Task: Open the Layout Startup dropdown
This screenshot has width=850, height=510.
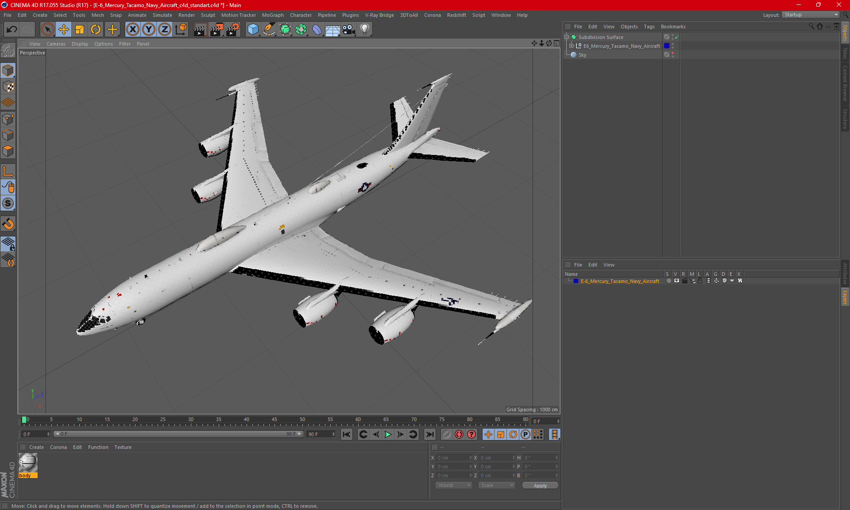Action: tap(811, 15)
